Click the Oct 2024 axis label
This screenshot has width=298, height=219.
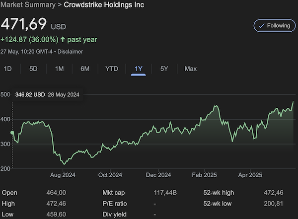tap(110, 175)
